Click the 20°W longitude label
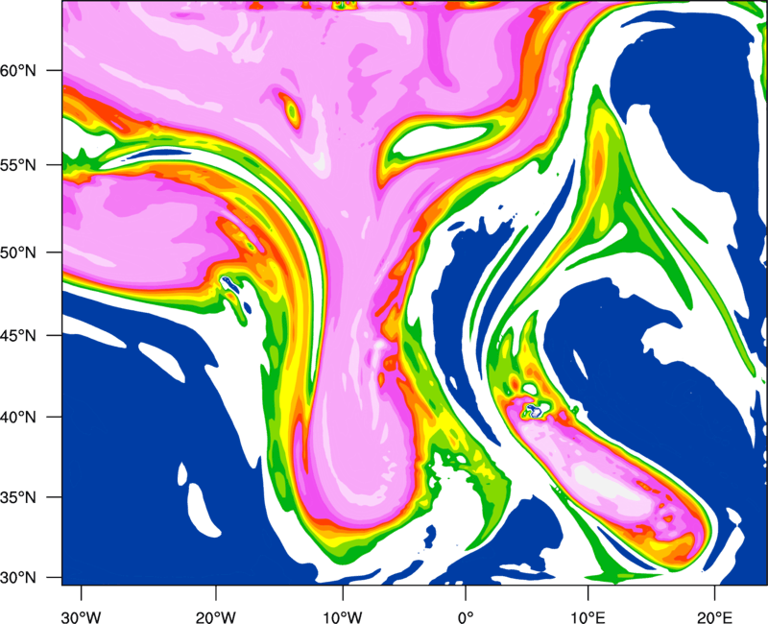Image resolution: width=768 pixels, height=624 pixels. (x=215, y=616)
